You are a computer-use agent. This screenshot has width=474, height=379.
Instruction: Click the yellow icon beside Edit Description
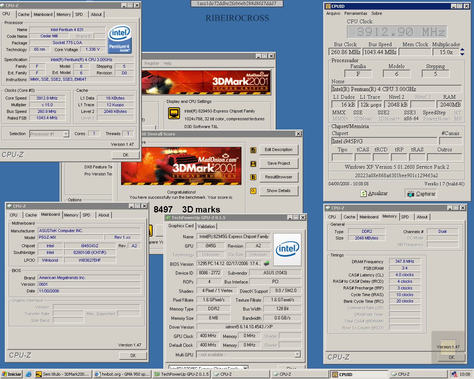(x=253, y=150)
